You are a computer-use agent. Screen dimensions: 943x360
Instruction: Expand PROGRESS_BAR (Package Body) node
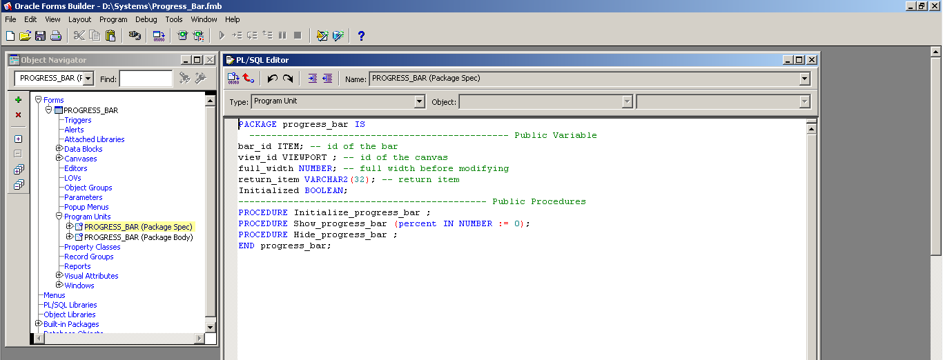pyautogui.click(x=69, y=237)
